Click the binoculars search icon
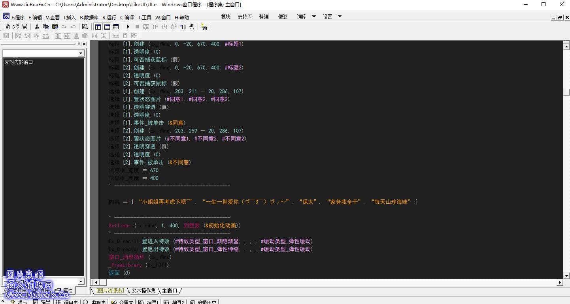The height and width of the screenshot is (304, 570). coord(204,27)
